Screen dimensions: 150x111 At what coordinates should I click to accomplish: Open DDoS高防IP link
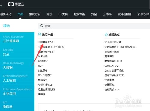point(45,75)
